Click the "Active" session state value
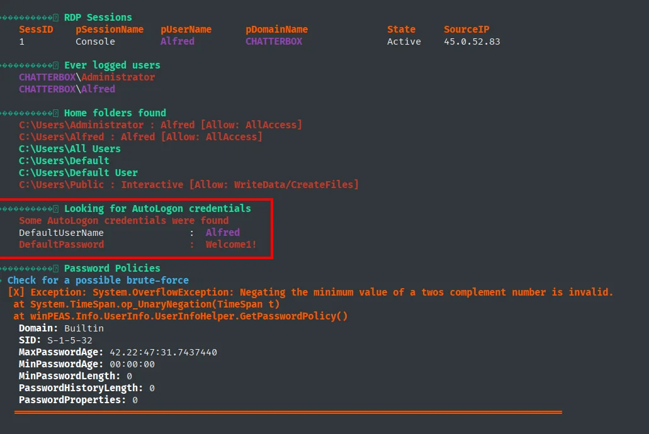Screen dimensions: 649x434 click(x=404, y=42)
